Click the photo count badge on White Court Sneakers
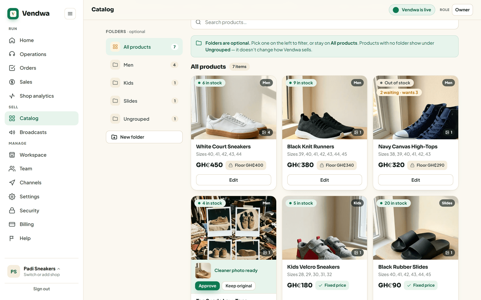 coord(266,132)
